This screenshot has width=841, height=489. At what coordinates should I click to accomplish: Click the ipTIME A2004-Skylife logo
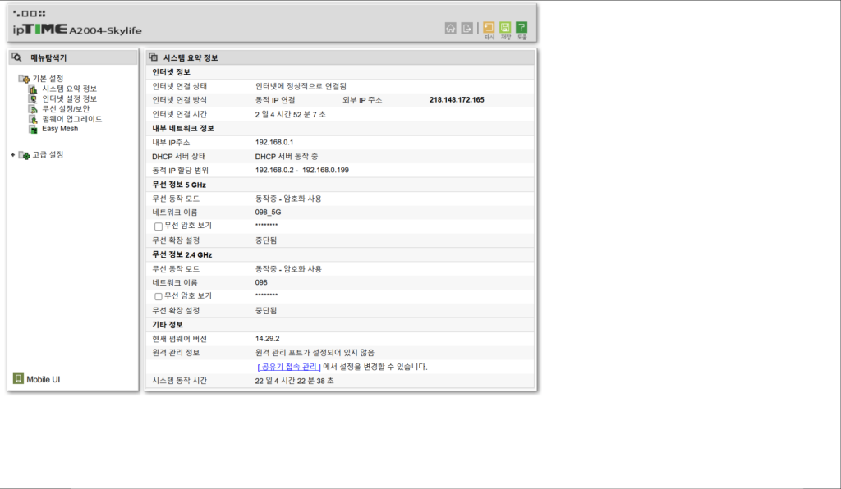76,25
